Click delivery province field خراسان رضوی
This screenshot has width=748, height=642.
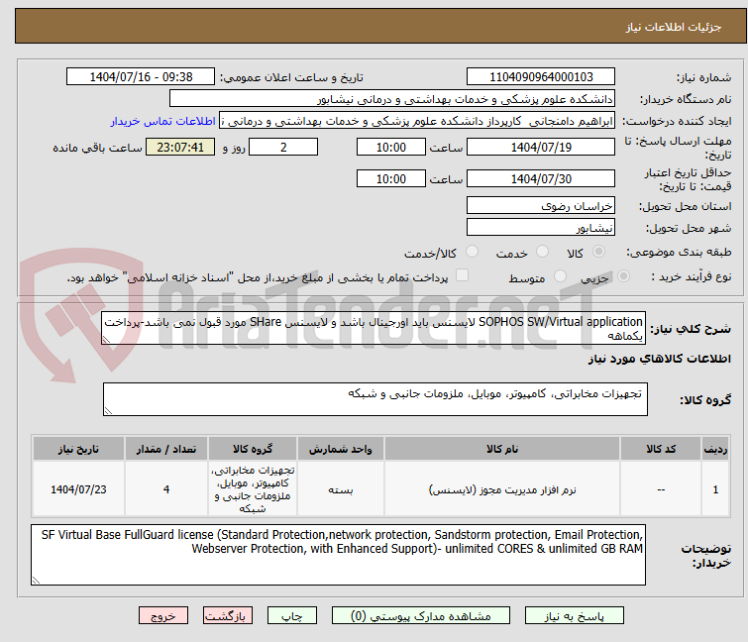pyautogui.click(x=541, y=205)
